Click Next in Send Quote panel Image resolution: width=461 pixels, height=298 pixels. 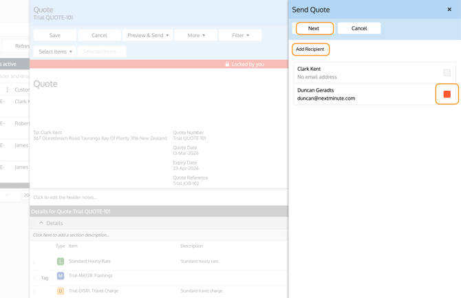tap(314, 28)
